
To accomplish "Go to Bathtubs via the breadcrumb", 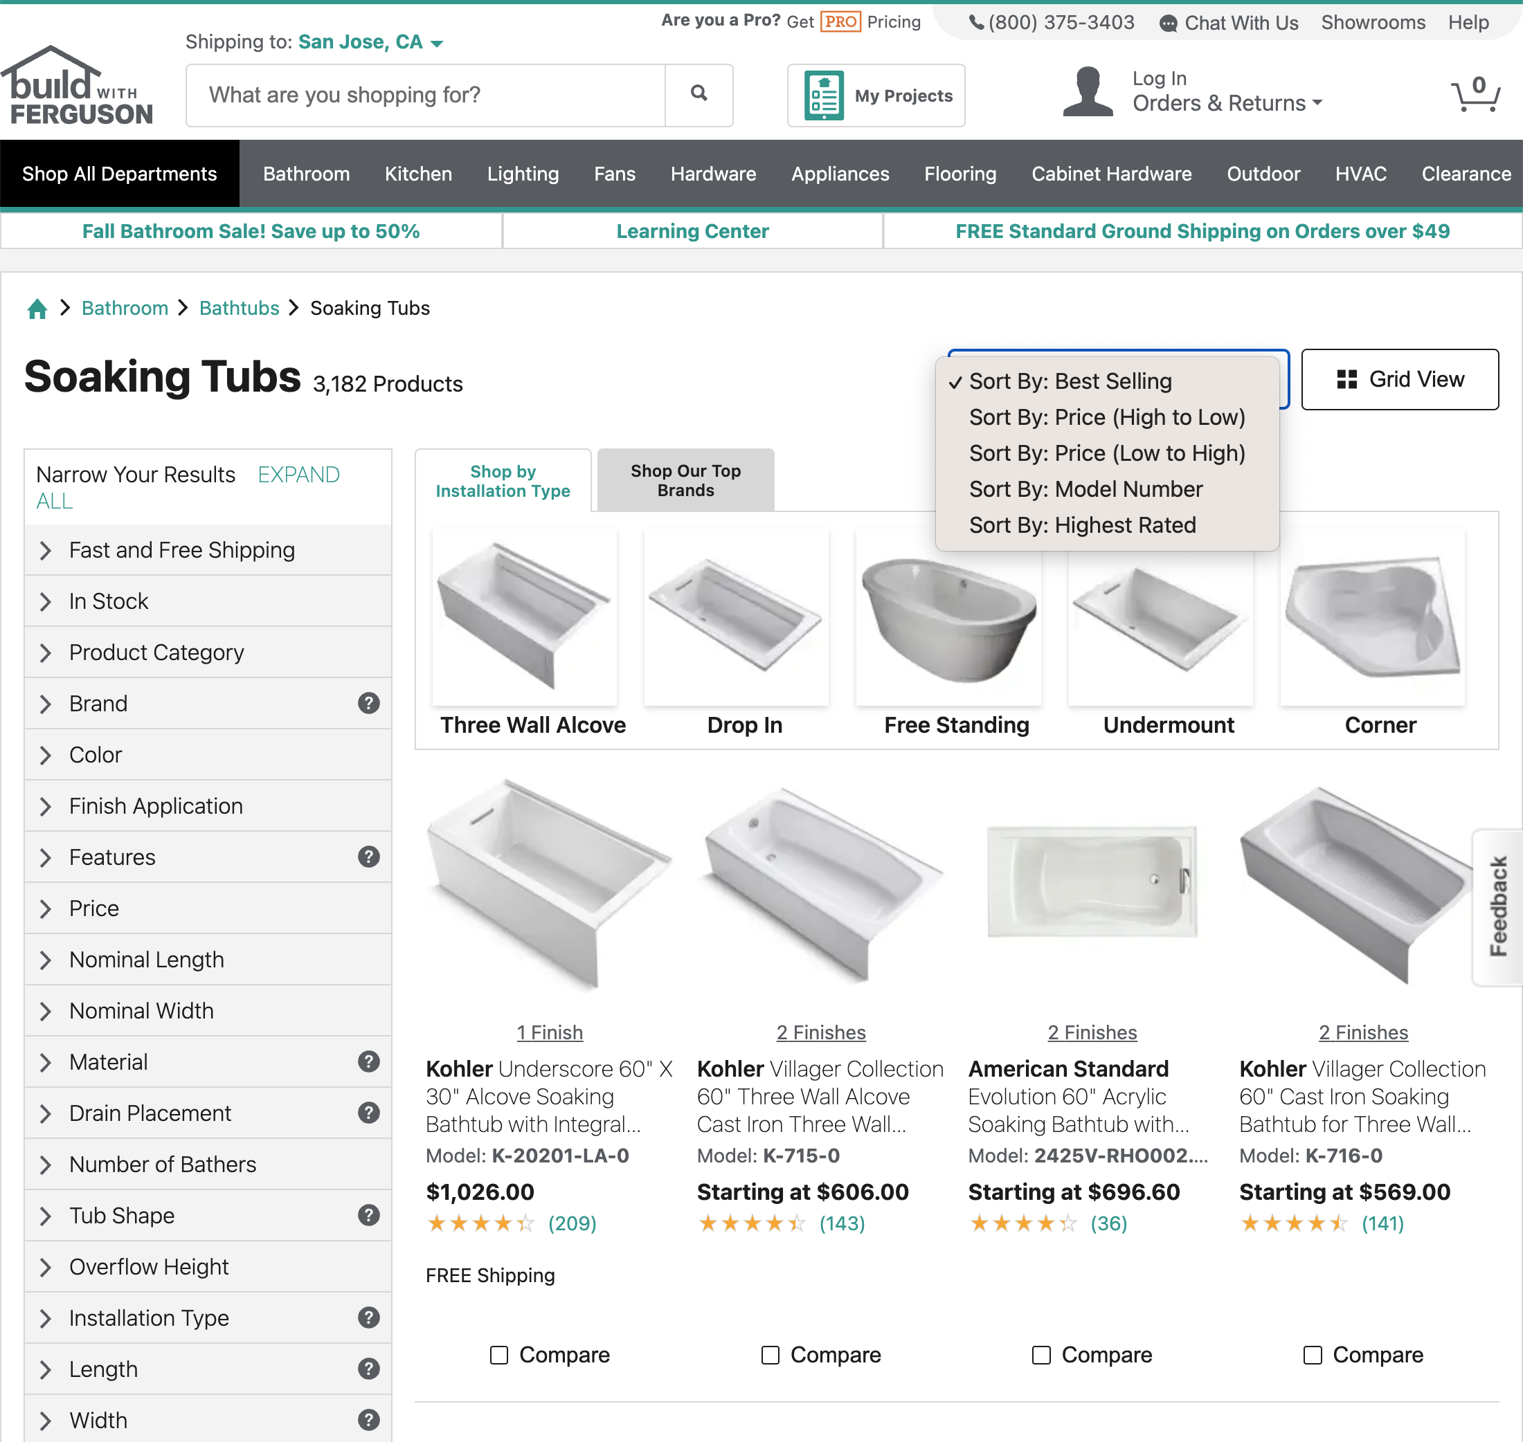I will (238, 307).
